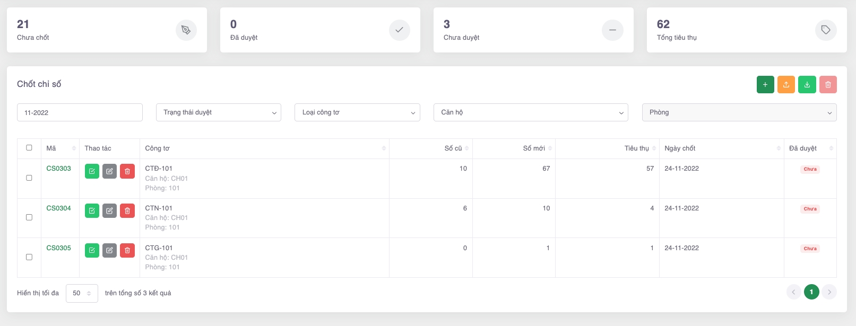Expand the Loại công tơ dropdown
Viewport: 856px width, 326px height.
pos(357,112)
